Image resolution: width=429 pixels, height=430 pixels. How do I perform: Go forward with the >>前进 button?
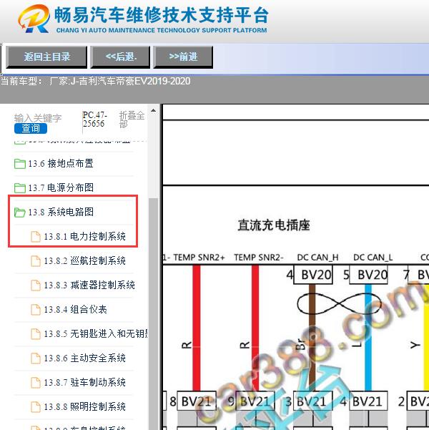pyautogui.click(x=183, y=57)
